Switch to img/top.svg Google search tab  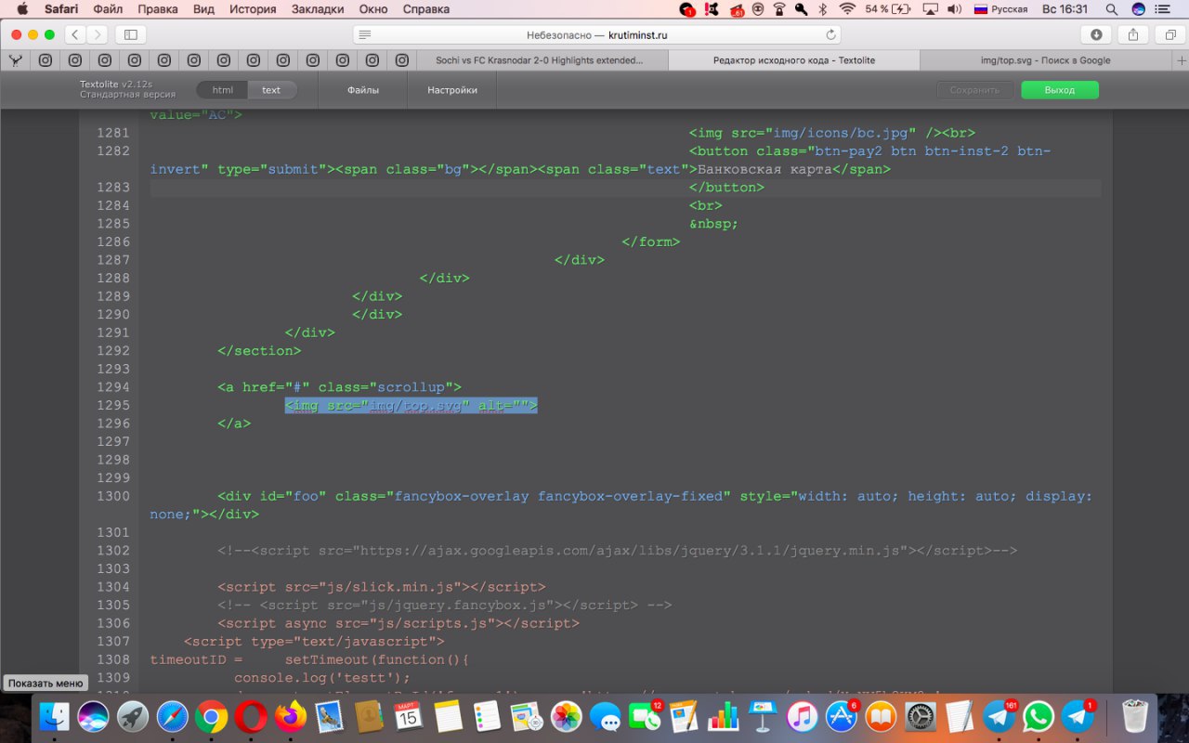[x=1045, y=60]
